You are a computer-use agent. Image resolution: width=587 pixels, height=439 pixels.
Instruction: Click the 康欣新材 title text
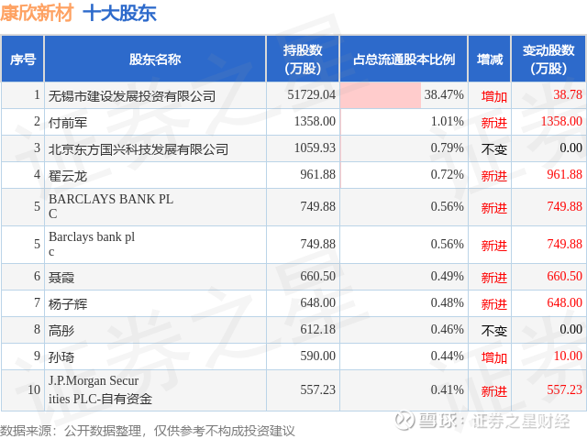click(x=37, y=14)
